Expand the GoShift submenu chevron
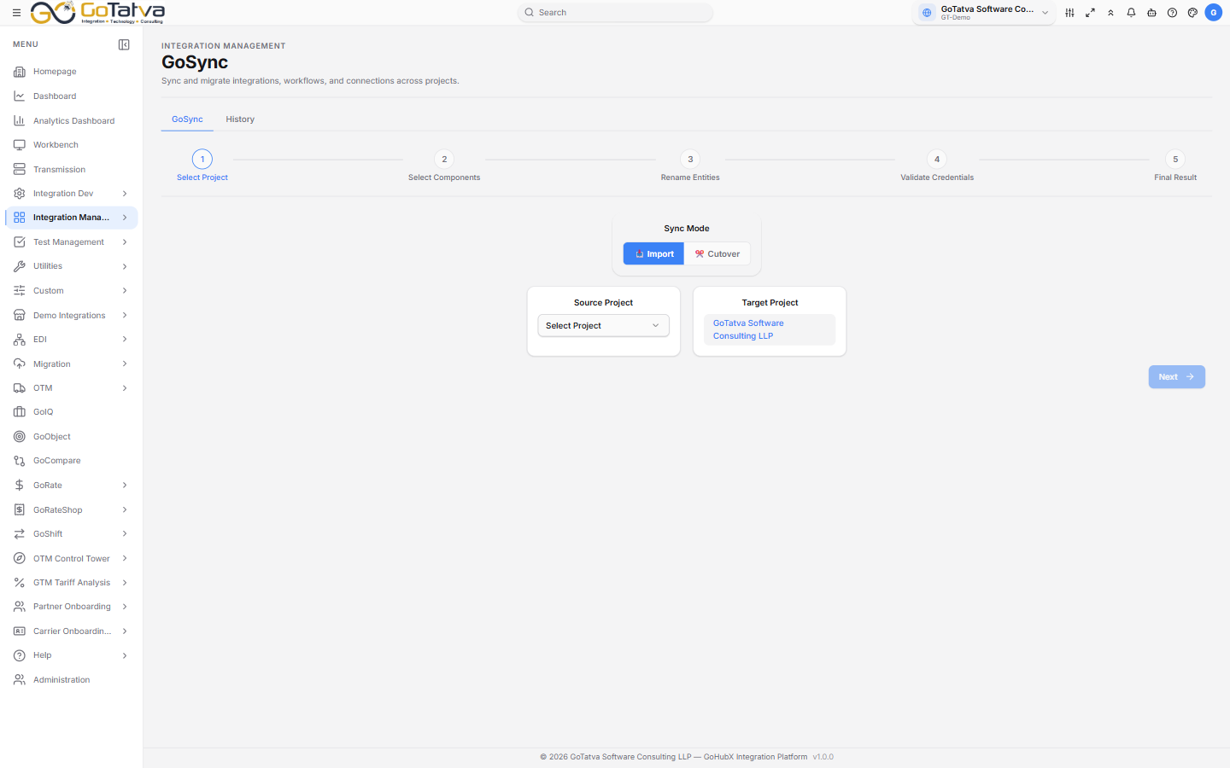The height and width of the screenshot is (768, 1230). (125, 534)
